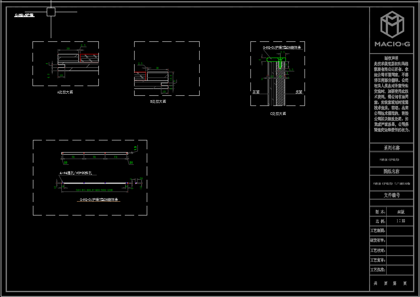This screenshot has height=297, width=420.
Task: Click the MACIO·G hexagon logo
Action: 392,24
